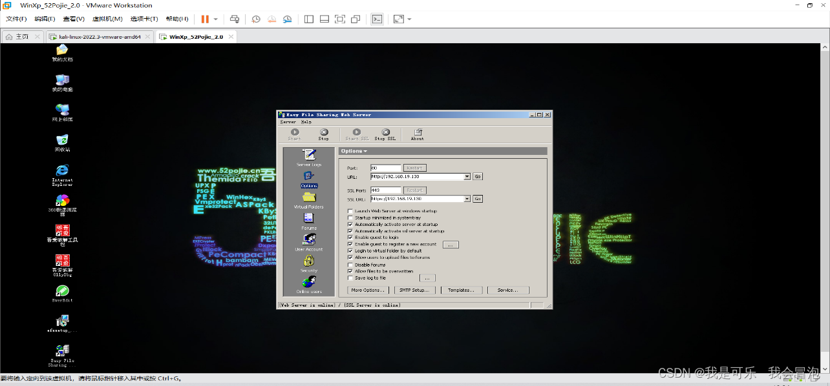Enable the Disable forums checkbox
Viewport: 830px width, 386px height.
pos(350,265)
